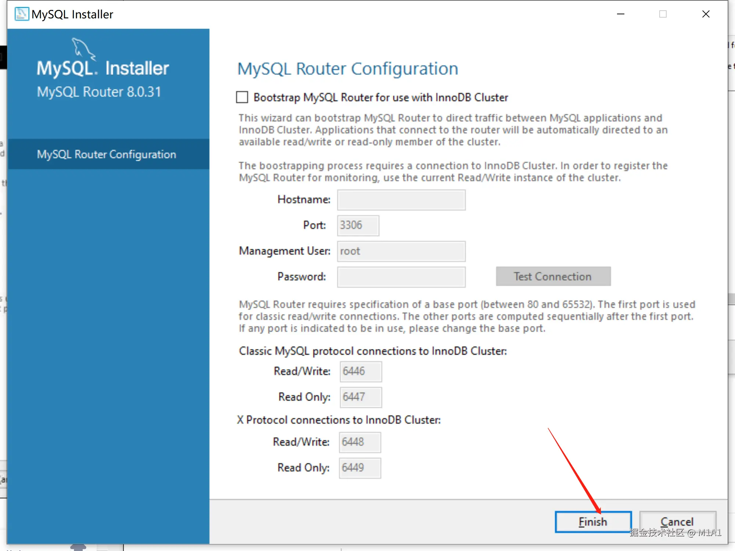Enable Bootstrap MySQL Router for InnoDB Cluster

tap(242, 97)
